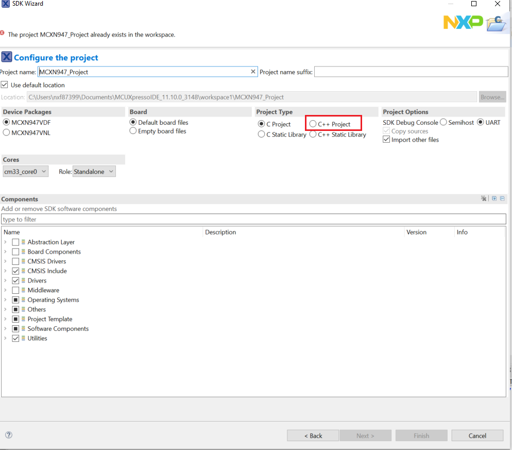Clear the project name with the X icon

(253, 72)
